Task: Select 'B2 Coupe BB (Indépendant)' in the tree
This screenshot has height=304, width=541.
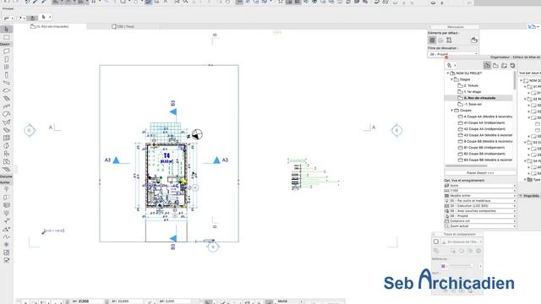Action: point(484,154)
